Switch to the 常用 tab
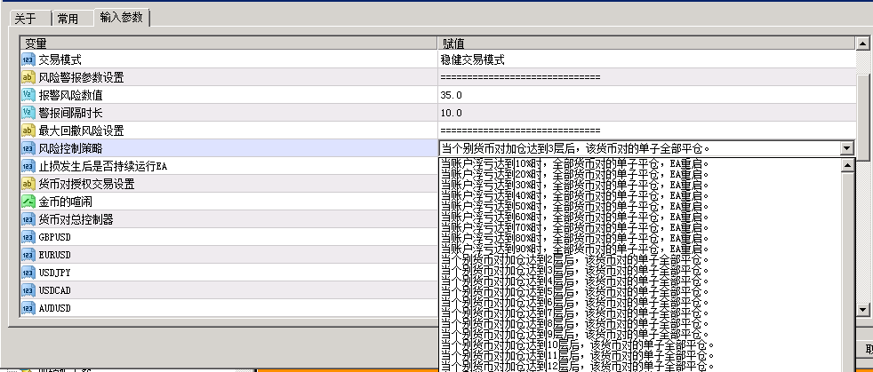The height and width of the screenshot is (372, 873). [x=68, y=19]
